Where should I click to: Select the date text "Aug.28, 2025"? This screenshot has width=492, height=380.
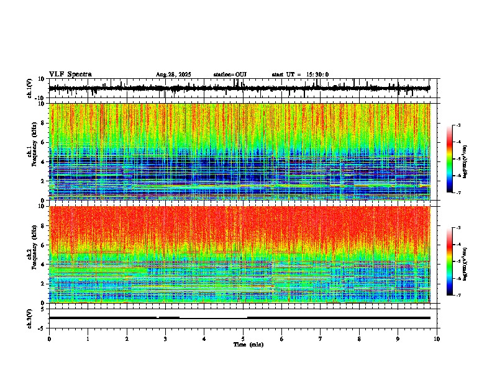point(173,75)
